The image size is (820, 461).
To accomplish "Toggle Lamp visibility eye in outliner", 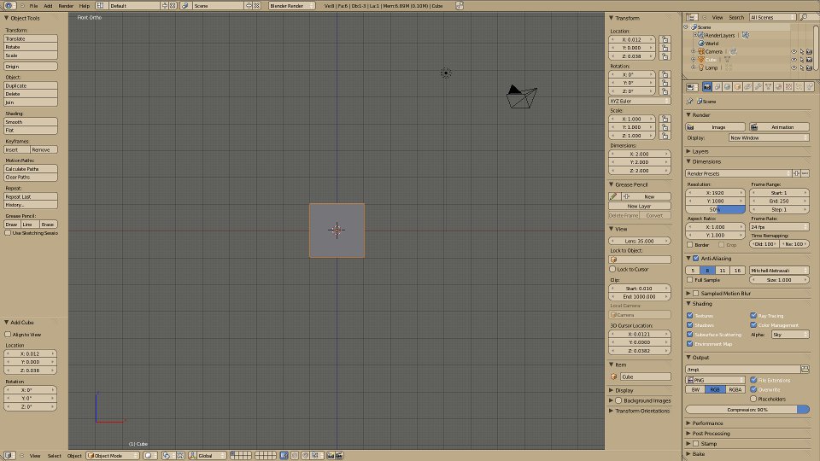I will point(794,68).
